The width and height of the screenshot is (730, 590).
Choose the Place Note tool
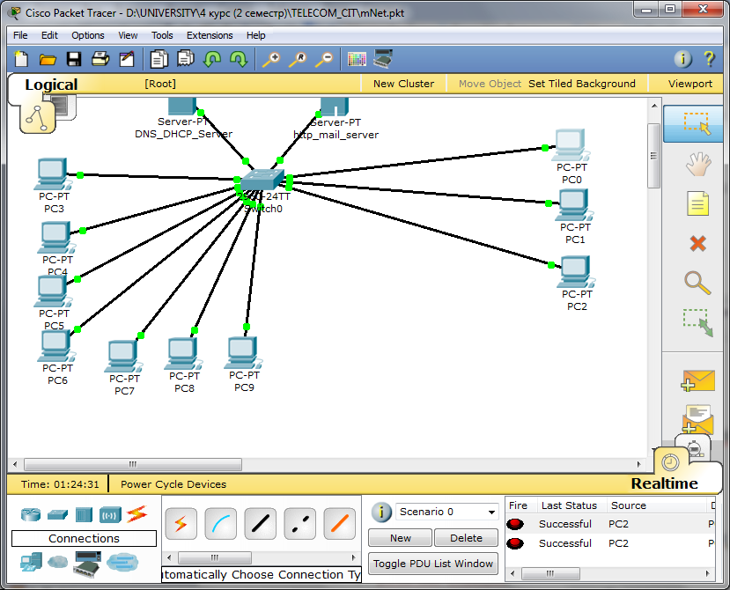(697, 203)
